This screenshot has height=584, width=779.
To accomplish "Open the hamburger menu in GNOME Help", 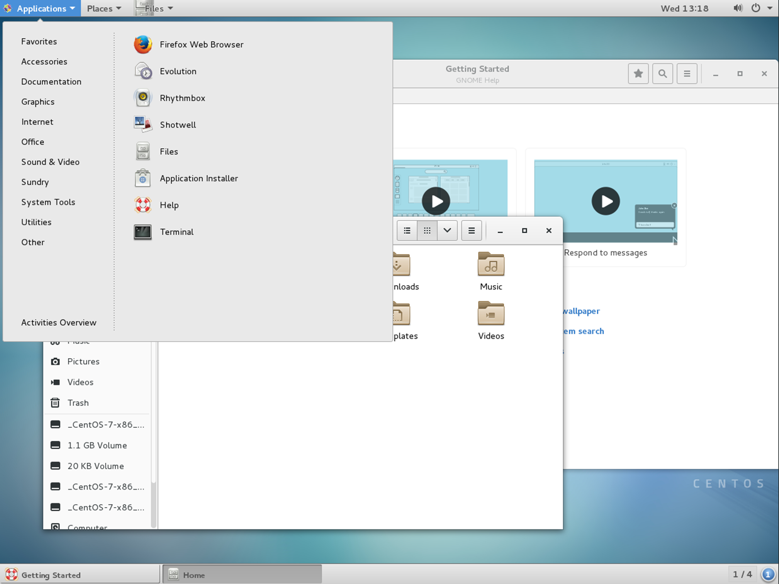I will 687,73.
